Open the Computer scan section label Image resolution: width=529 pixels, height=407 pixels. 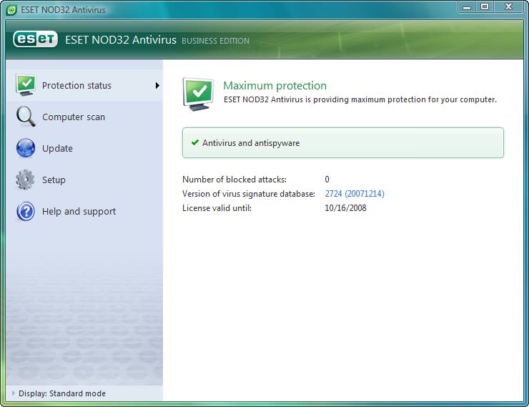pos(74,117)
